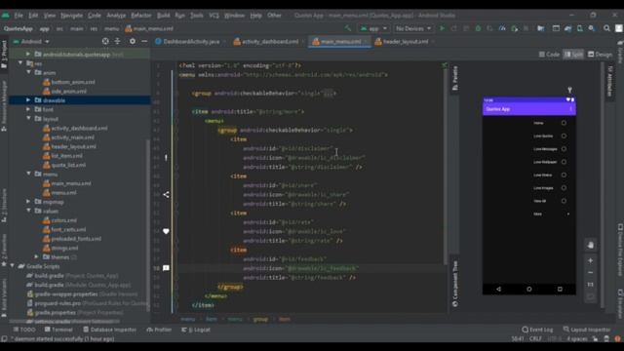Screen dimensions: 624x351
Task: Zoom in preview with plus icon
Action: coord(591,260)
